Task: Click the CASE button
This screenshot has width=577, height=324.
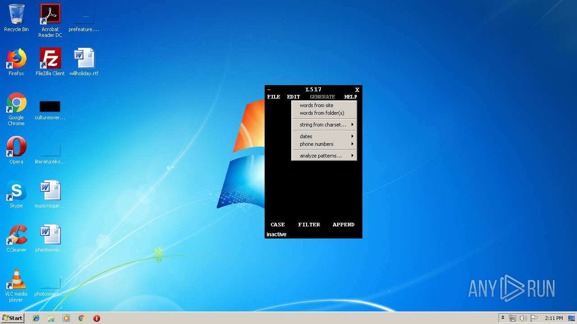Action: click(x=278, y=225)
